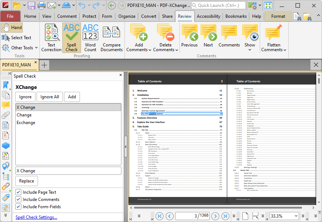
Task: Collapse the side pane splitter arrow
Action: 126,147
